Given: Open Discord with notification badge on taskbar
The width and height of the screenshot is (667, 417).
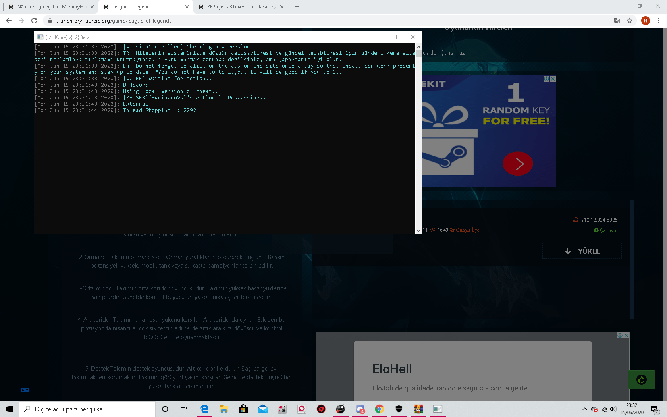Looking at the screenshot, I should [360, 409].
